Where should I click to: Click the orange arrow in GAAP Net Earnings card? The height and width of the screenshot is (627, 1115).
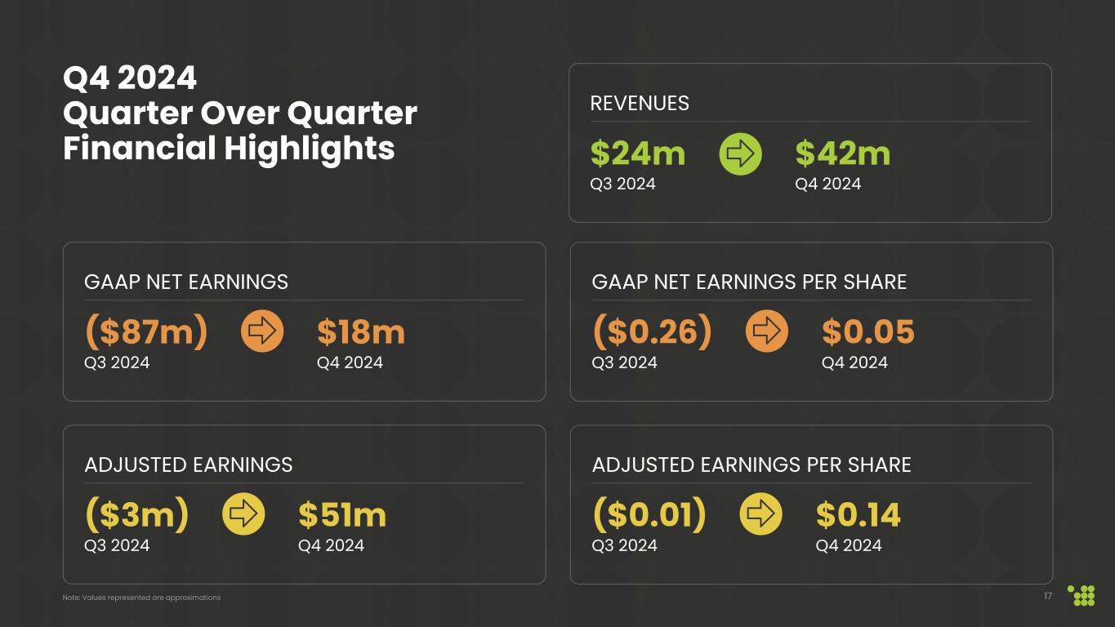coord(262,331)
